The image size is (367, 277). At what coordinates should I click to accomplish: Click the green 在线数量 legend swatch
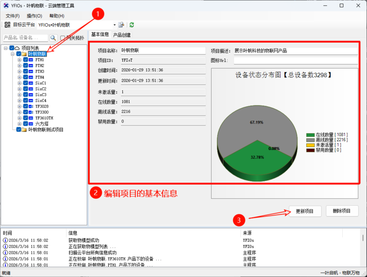click(x=310, y=135)
